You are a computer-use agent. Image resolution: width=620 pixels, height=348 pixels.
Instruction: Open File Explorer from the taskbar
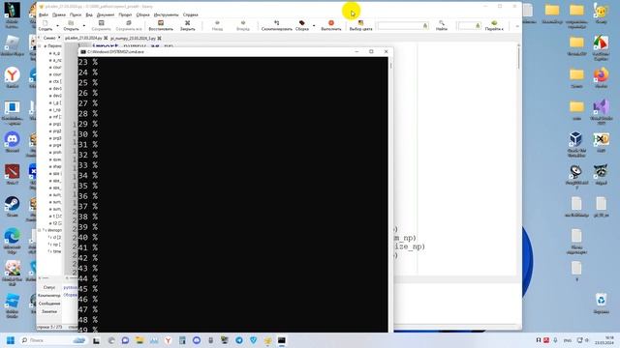click(x=139, y=340)
